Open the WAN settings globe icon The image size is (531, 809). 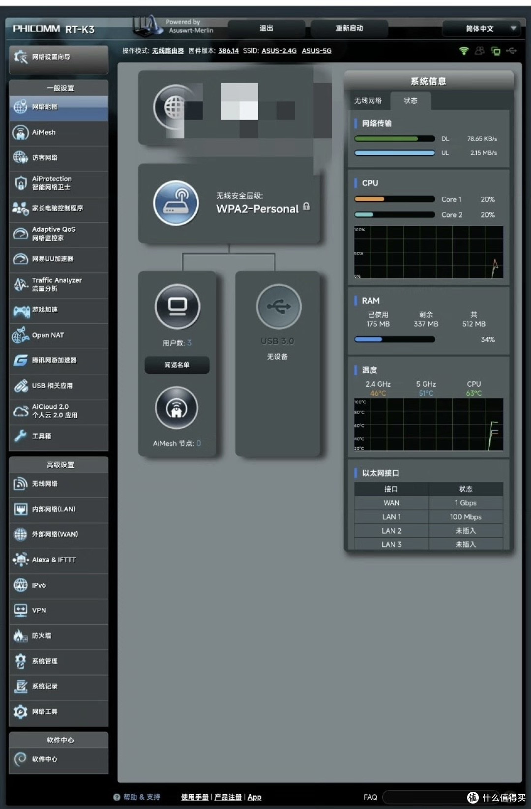click(20, 534)
